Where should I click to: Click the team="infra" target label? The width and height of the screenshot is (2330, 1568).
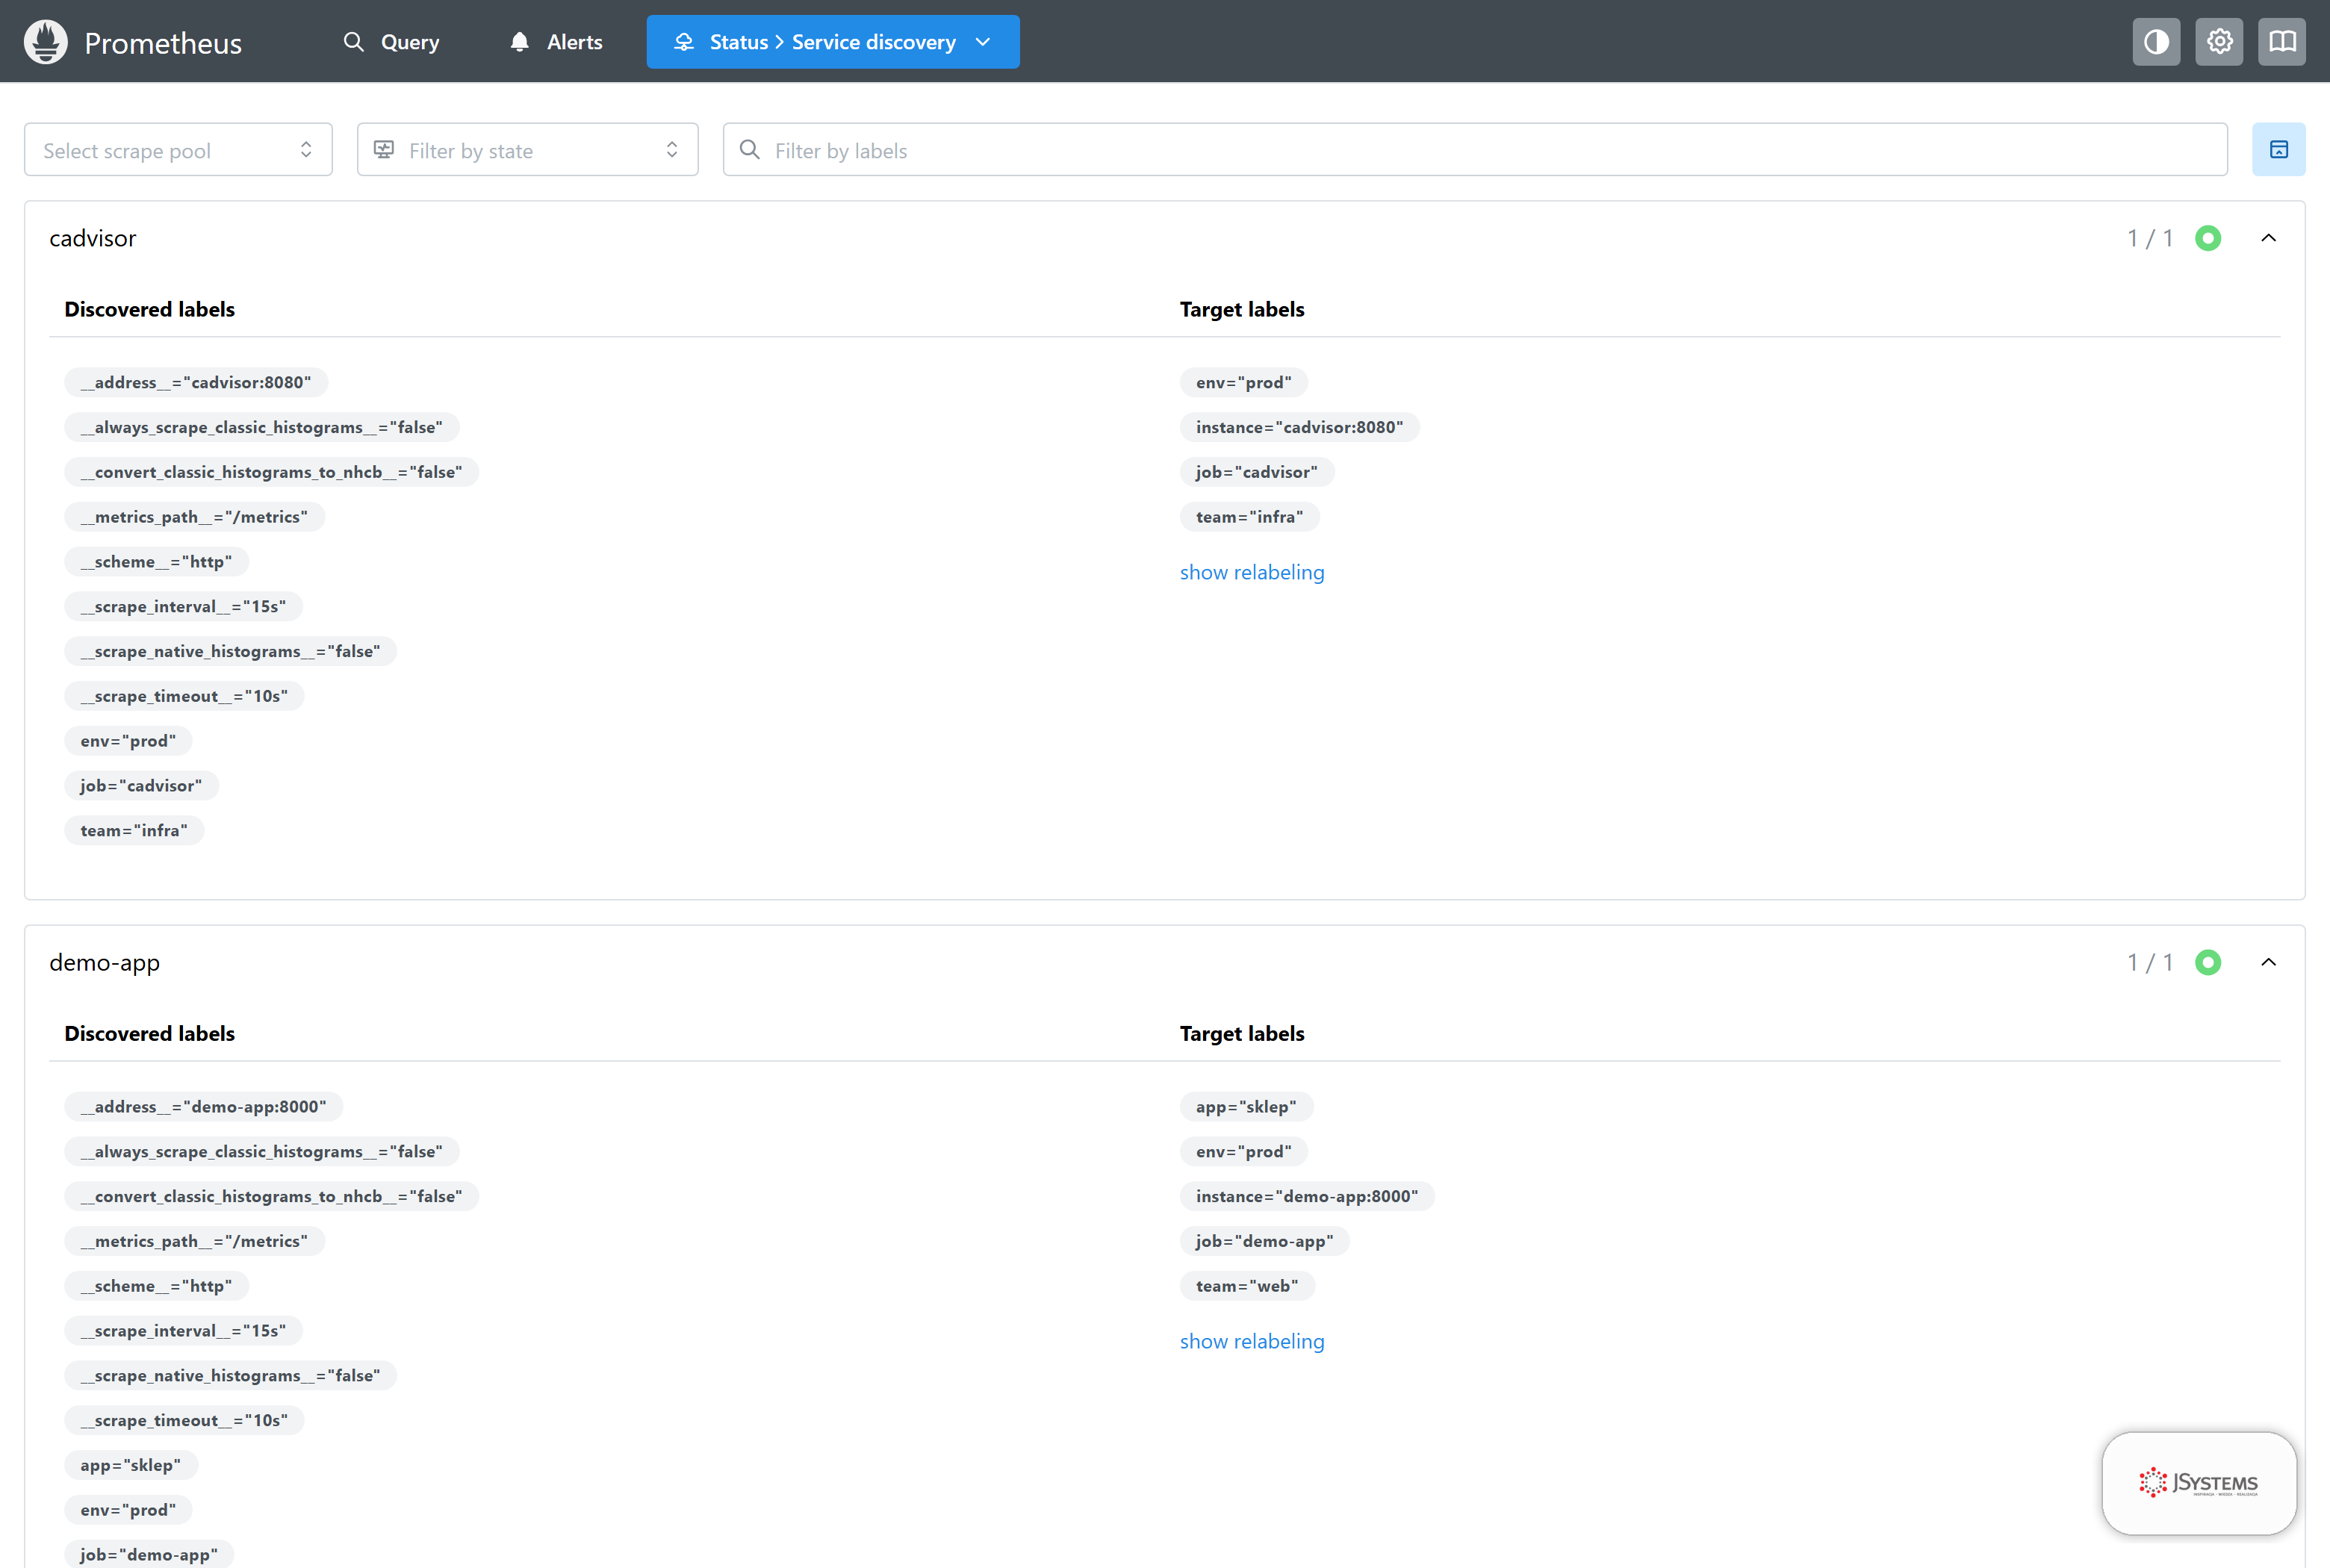click(1250, 517)
